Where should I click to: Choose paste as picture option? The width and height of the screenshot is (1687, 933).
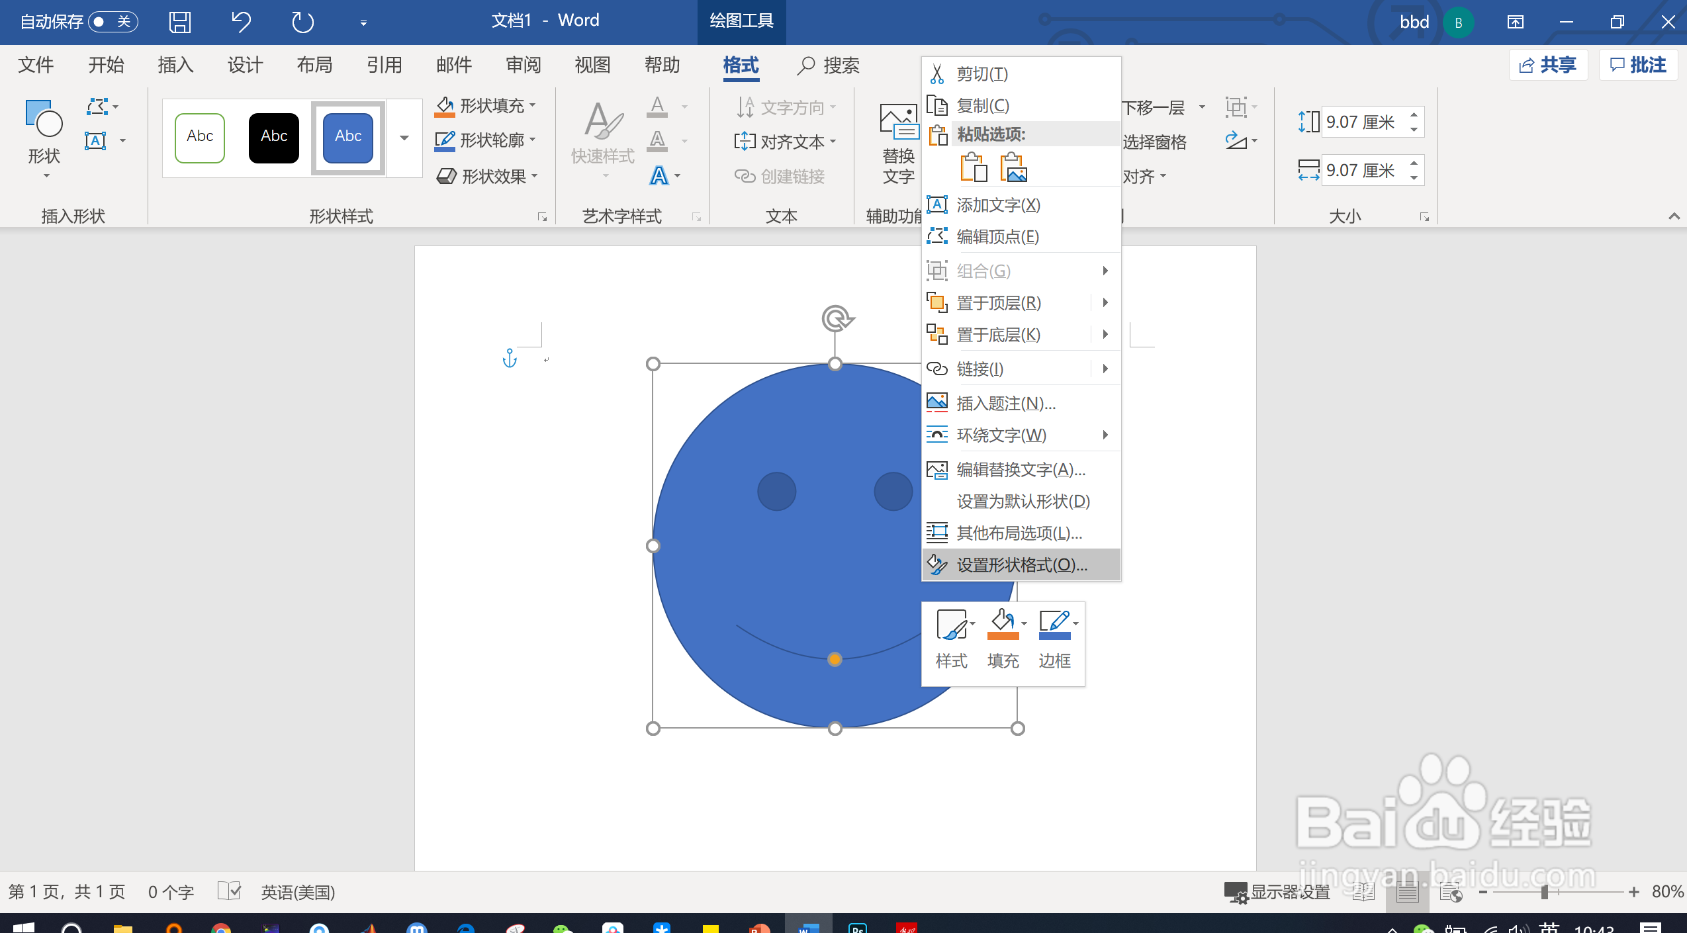click(1013, 167)
